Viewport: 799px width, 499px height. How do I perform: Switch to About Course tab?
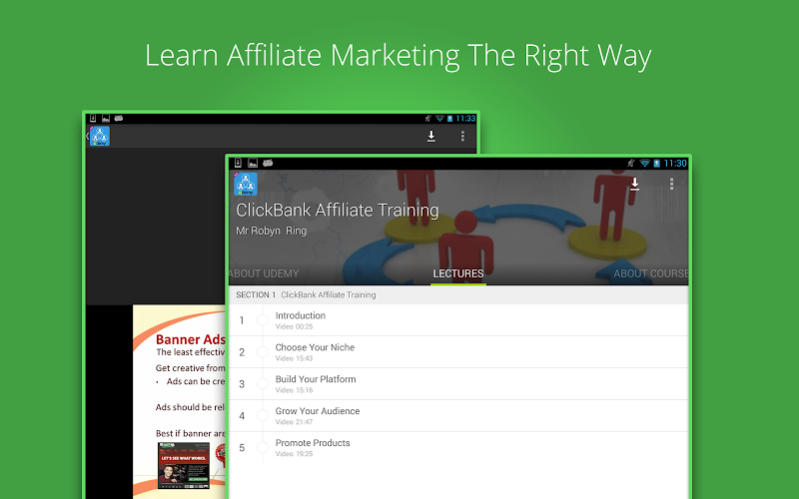point(651,273)
